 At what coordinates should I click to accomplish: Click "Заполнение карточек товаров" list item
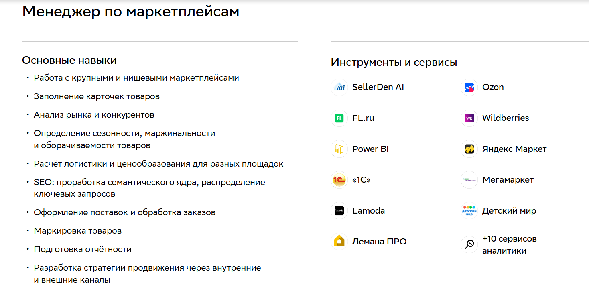point(97,96)
